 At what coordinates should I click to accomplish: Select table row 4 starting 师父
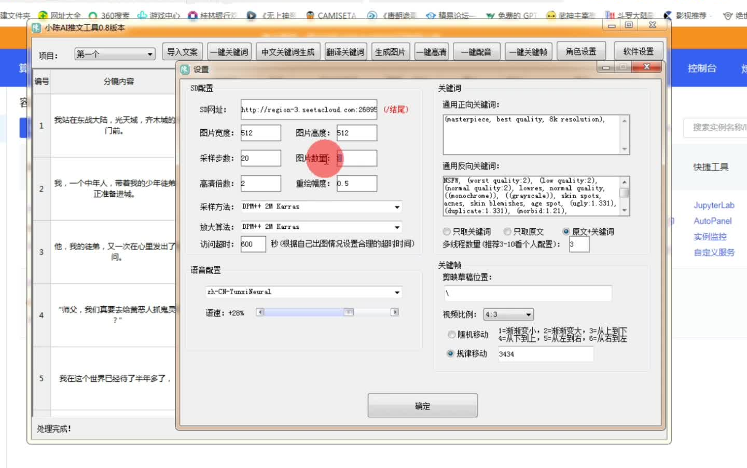(104, 315)
